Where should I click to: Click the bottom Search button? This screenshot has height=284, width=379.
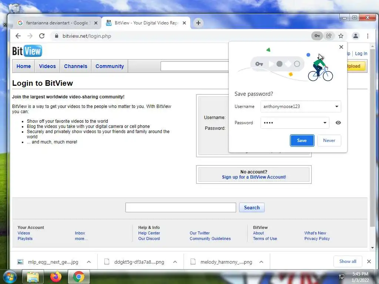coord(252,207)
